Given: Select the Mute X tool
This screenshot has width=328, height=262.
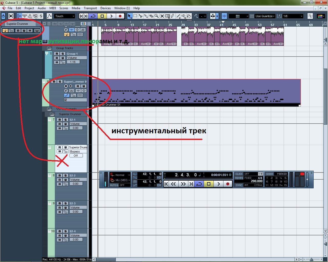Looking at the screenshot, I should pyautogui.click(x=162, y=16).
